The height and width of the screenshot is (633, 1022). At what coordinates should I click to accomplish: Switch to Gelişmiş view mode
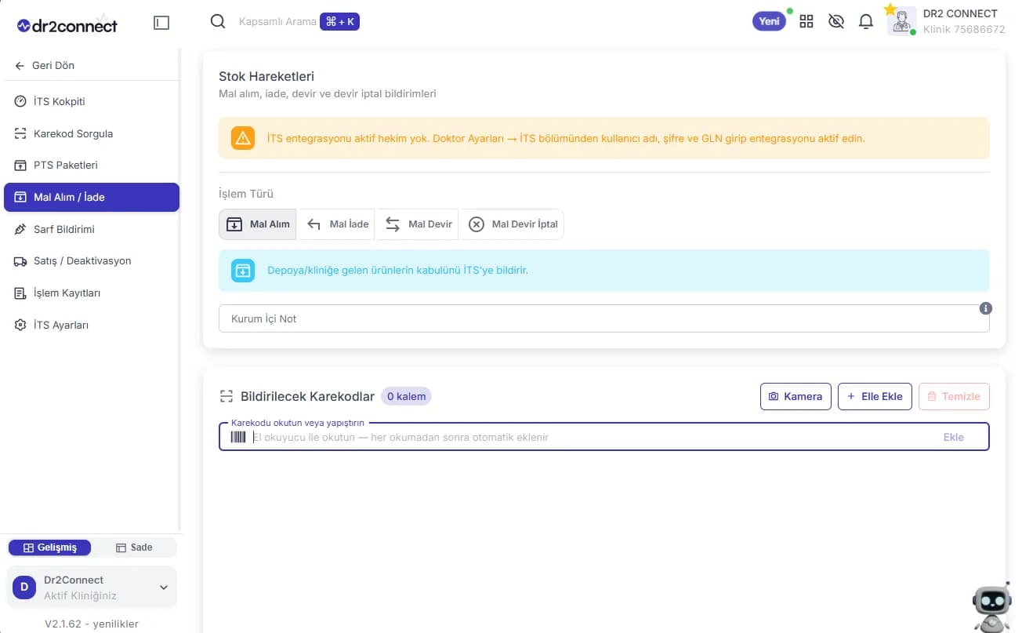pos(49,548)
